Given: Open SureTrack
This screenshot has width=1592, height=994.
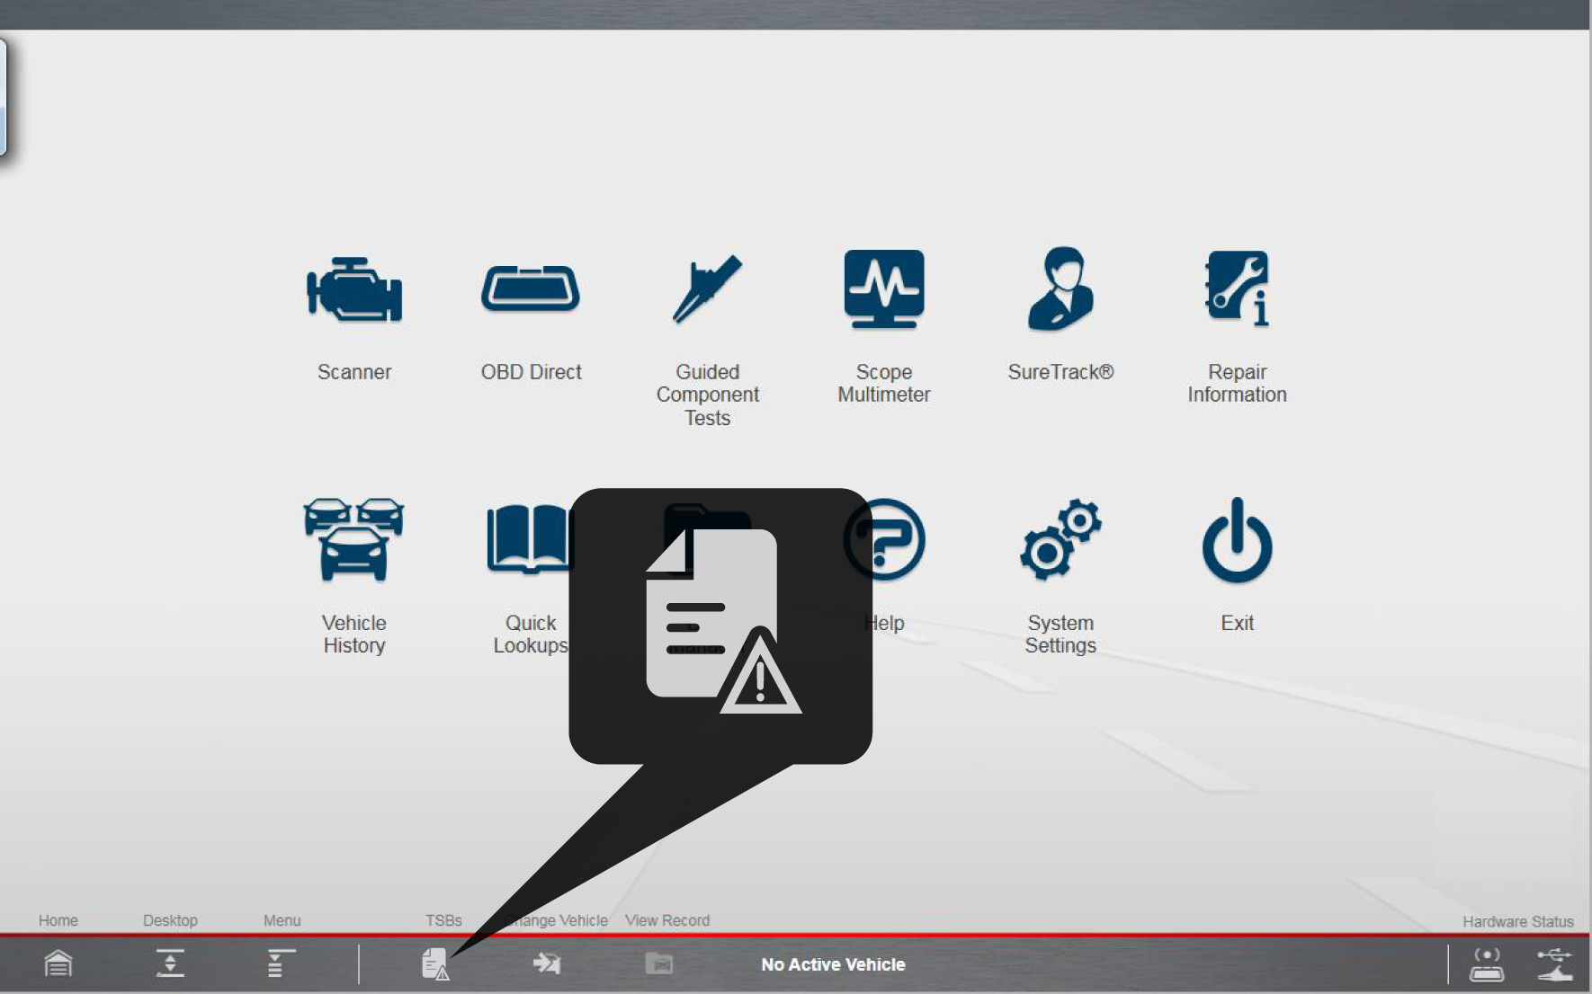Looking at the screenshot, I should pyautogui.click(x=1060, y=289).
